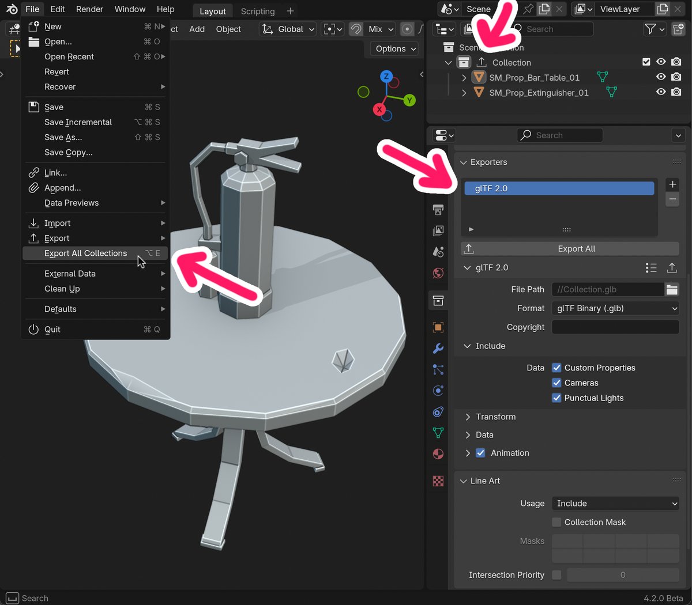Expand the Transform section
Screen dimensions: 692x605
[x=468, y=417]
